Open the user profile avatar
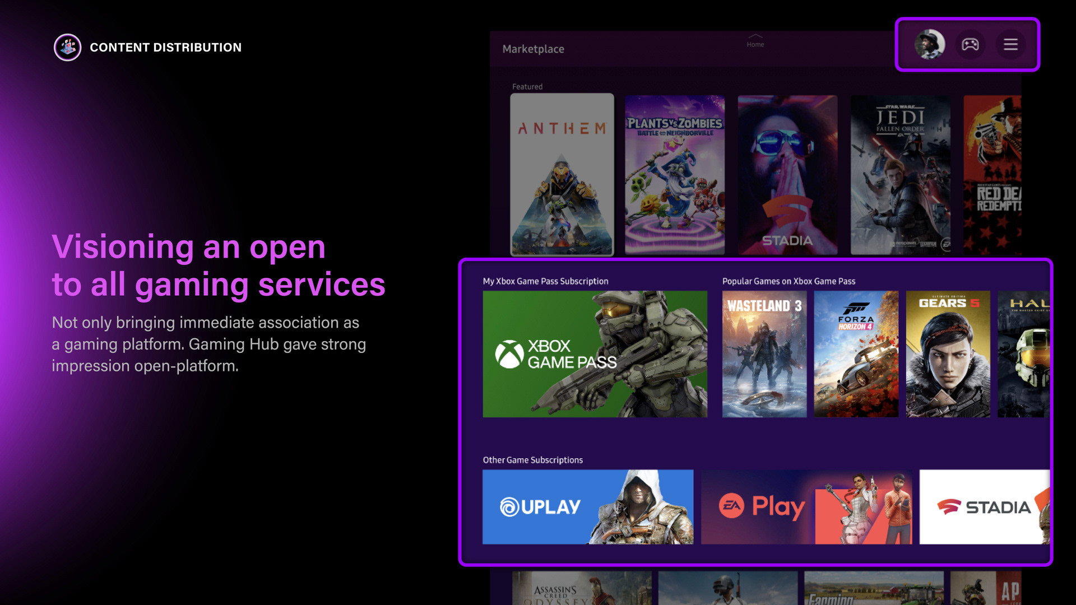 tap(930, 44)
